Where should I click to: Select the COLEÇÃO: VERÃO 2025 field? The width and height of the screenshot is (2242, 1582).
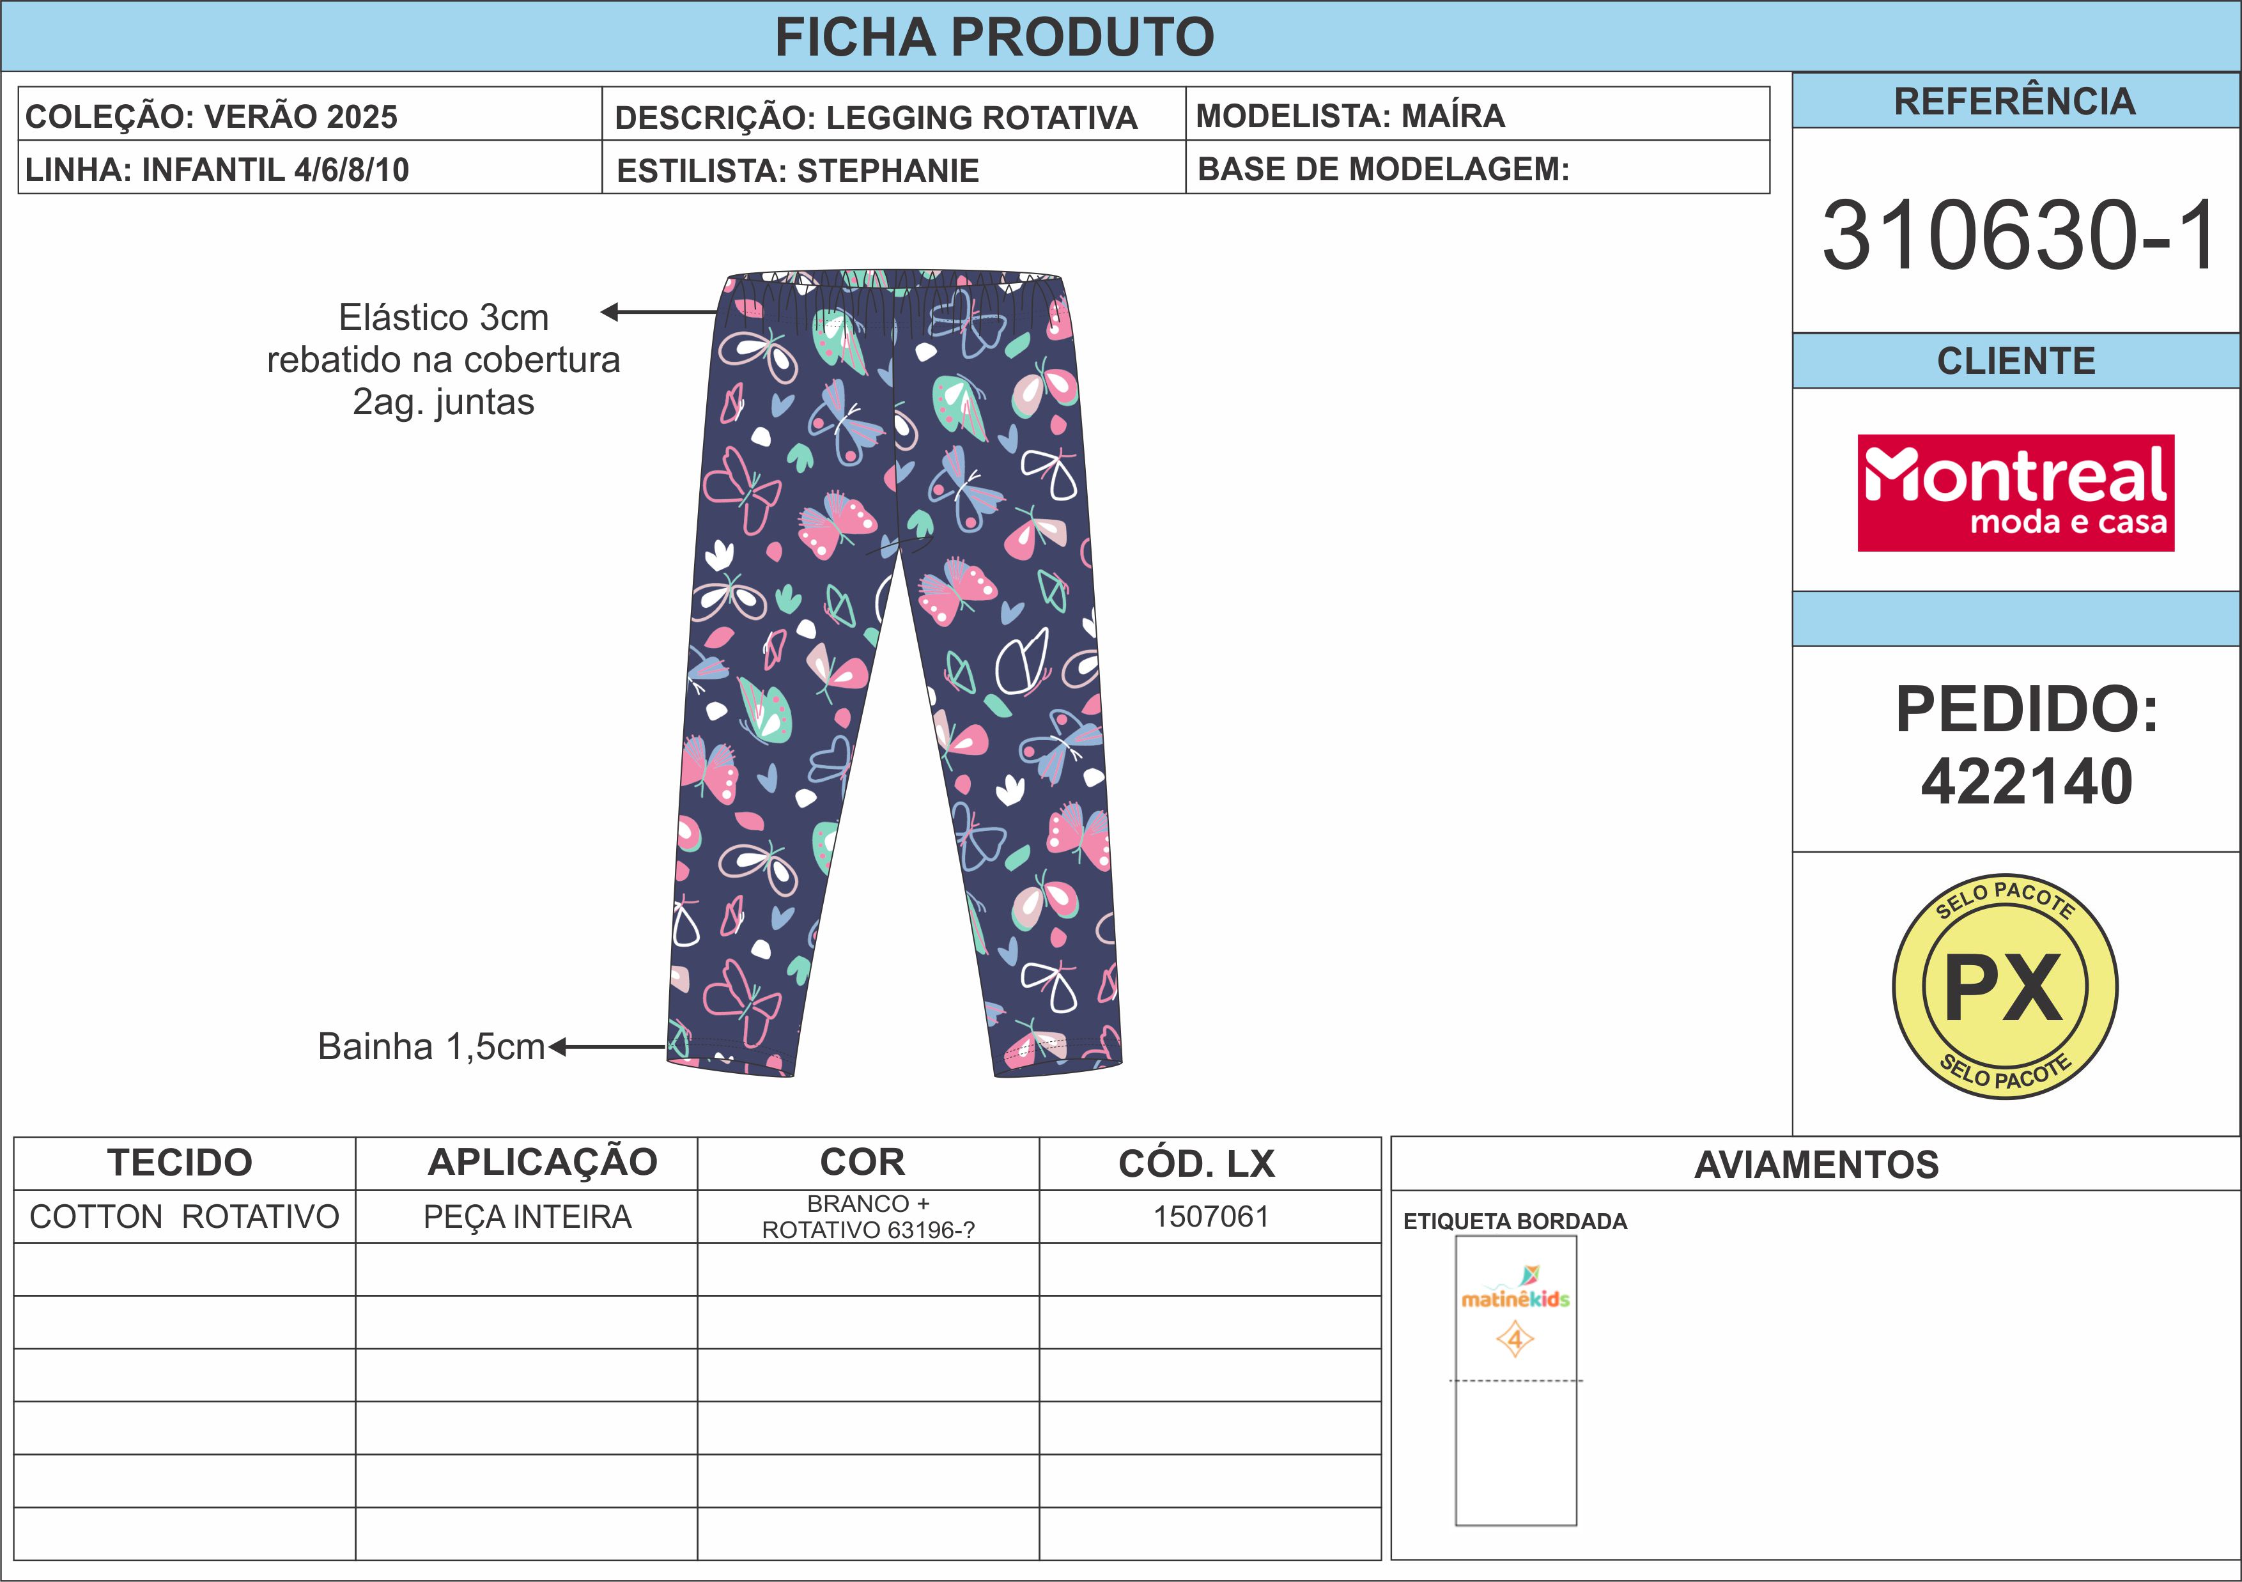pyautogui.click(x=311, y=114)
